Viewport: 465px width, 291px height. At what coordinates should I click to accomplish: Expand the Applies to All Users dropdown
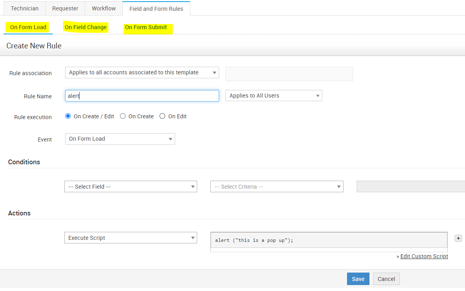pyautogui.click(x=274, y=96)
